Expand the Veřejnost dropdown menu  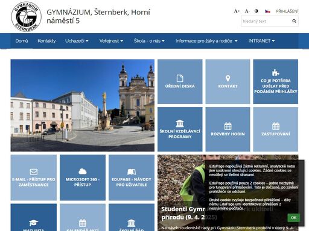111,41
